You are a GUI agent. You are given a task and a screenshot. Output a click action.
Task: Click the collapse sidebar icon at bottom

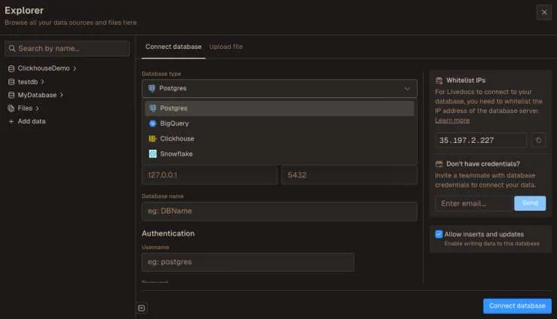tap(141, 307)
